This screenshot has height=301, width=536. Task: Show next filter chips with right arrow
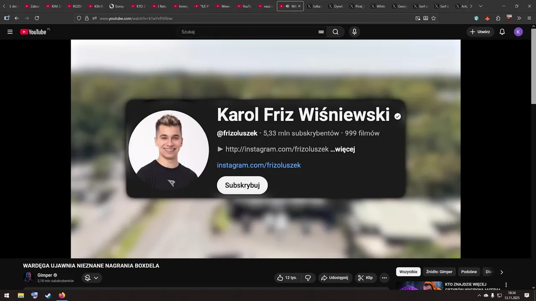tap(502, 272)
